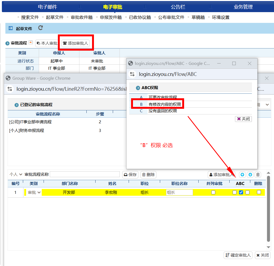Open the 审批收件箱 submenu item
Viewport: 274px width, 266px height.
(x=82, y=17)
